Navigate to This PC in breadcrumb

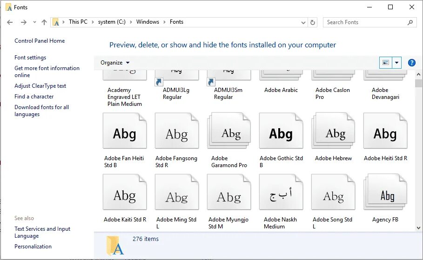point(78,22)
